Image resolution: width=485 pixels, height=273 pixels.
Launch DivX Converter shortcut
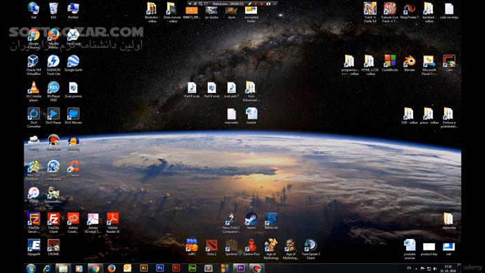pyautogui.click(x=33, y=117)
